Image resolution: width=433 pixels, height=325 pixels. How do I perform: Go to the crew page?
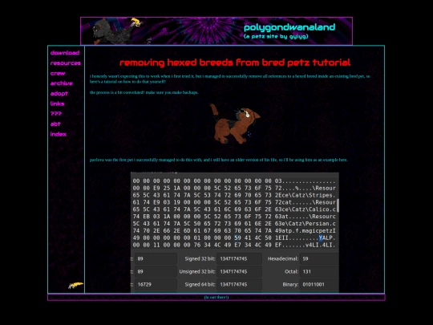[x=58, y=73]
